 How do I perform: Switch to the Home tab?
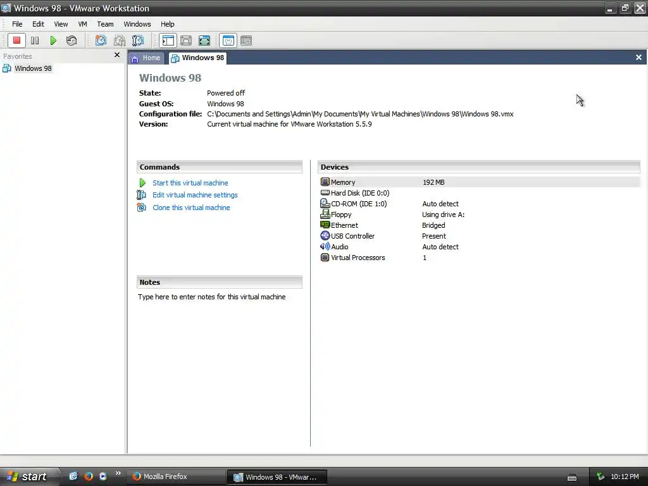pos(146,58)
